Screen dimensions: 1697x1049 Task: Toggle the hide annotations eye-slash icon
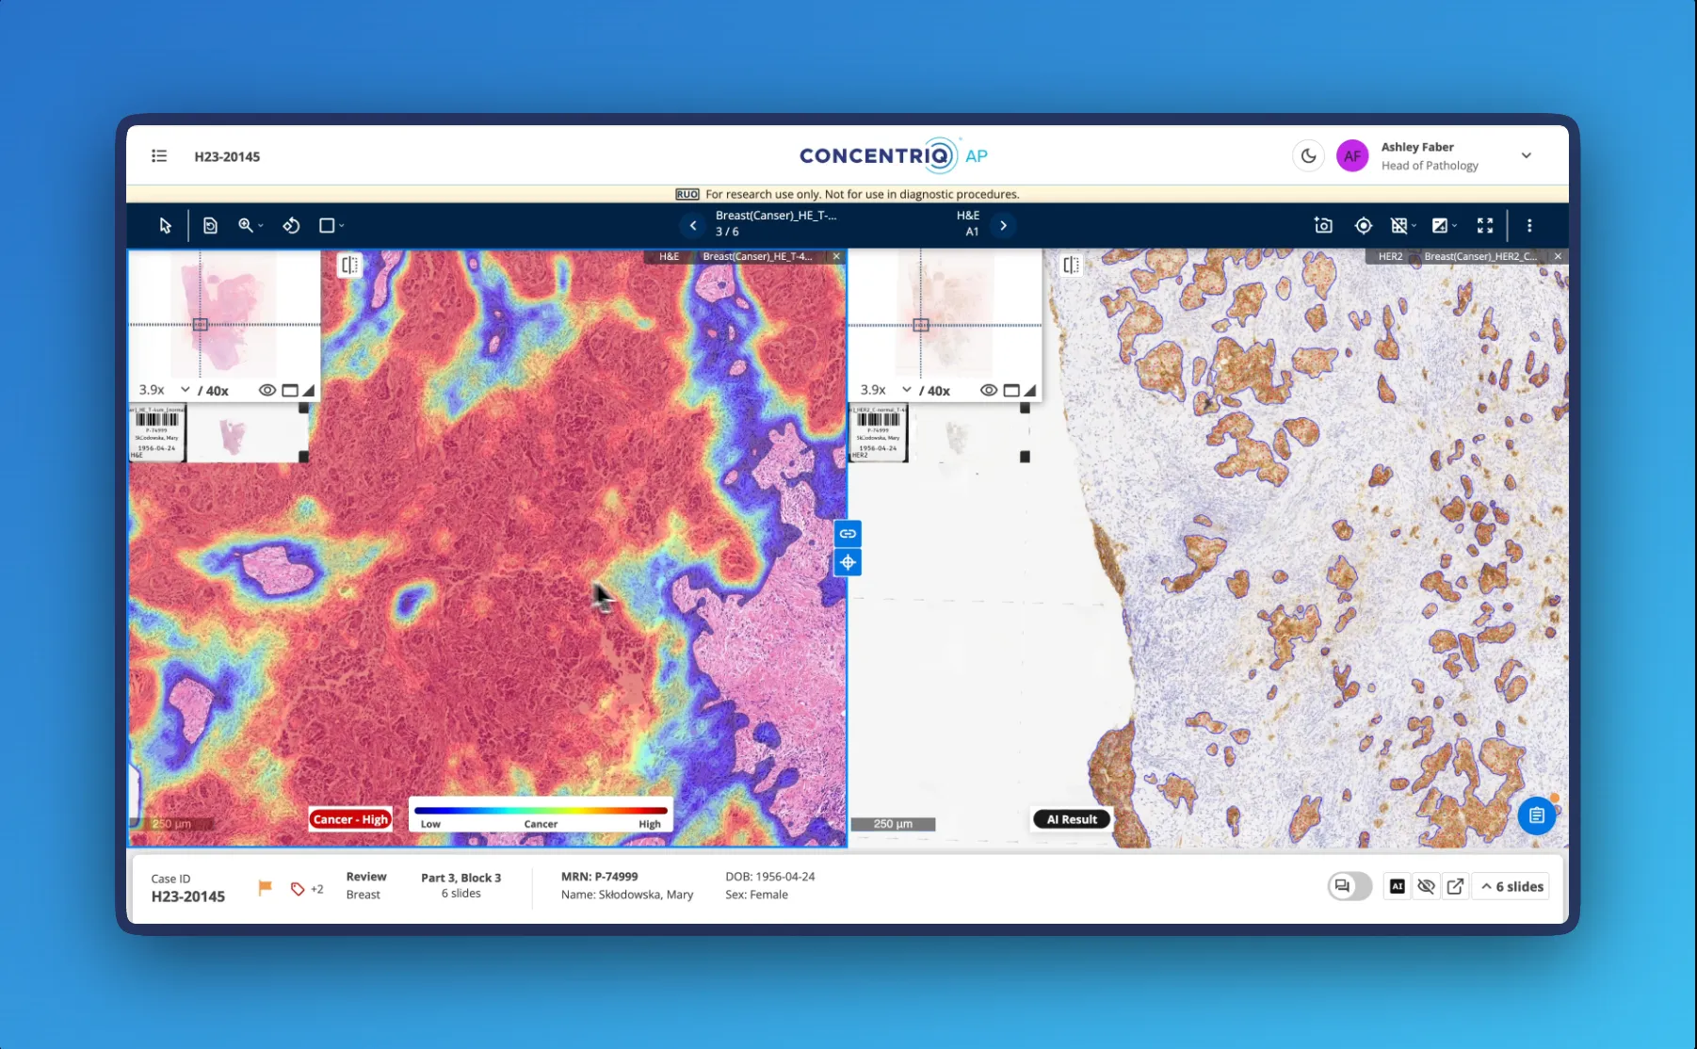pyautogui.click(x=1427, y=886)
